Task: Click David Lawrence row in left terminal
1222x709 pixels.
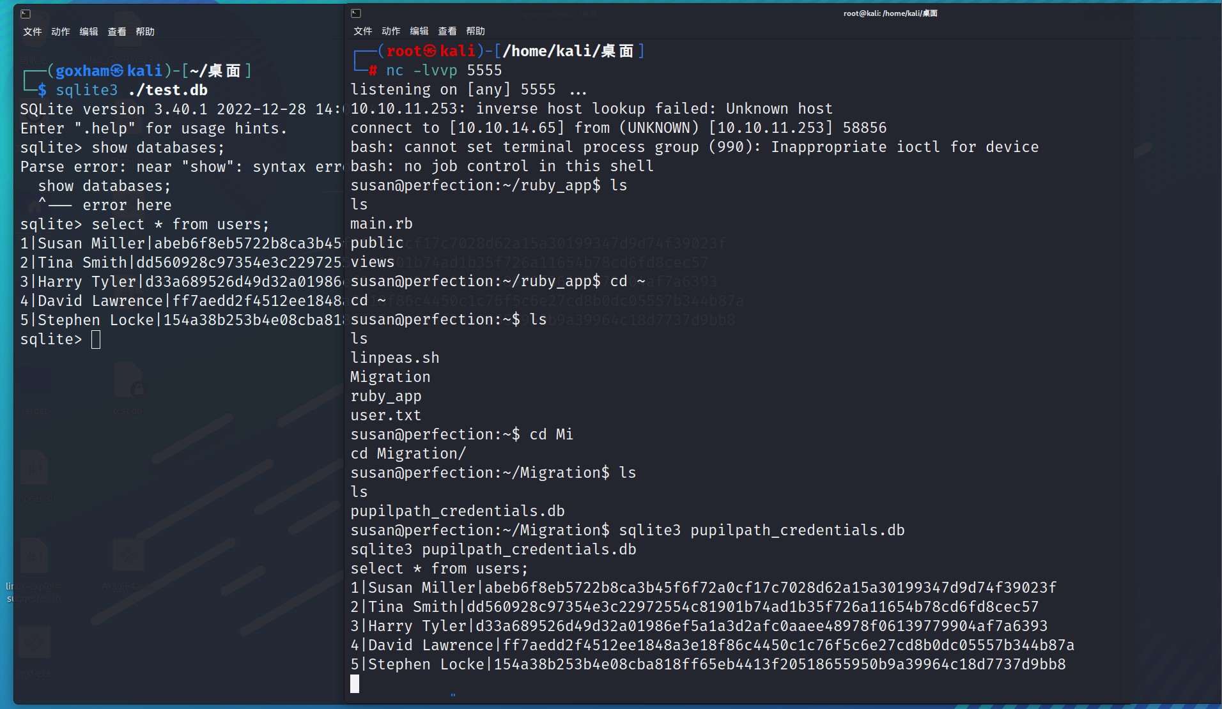Action: click(x=182, y=301)
